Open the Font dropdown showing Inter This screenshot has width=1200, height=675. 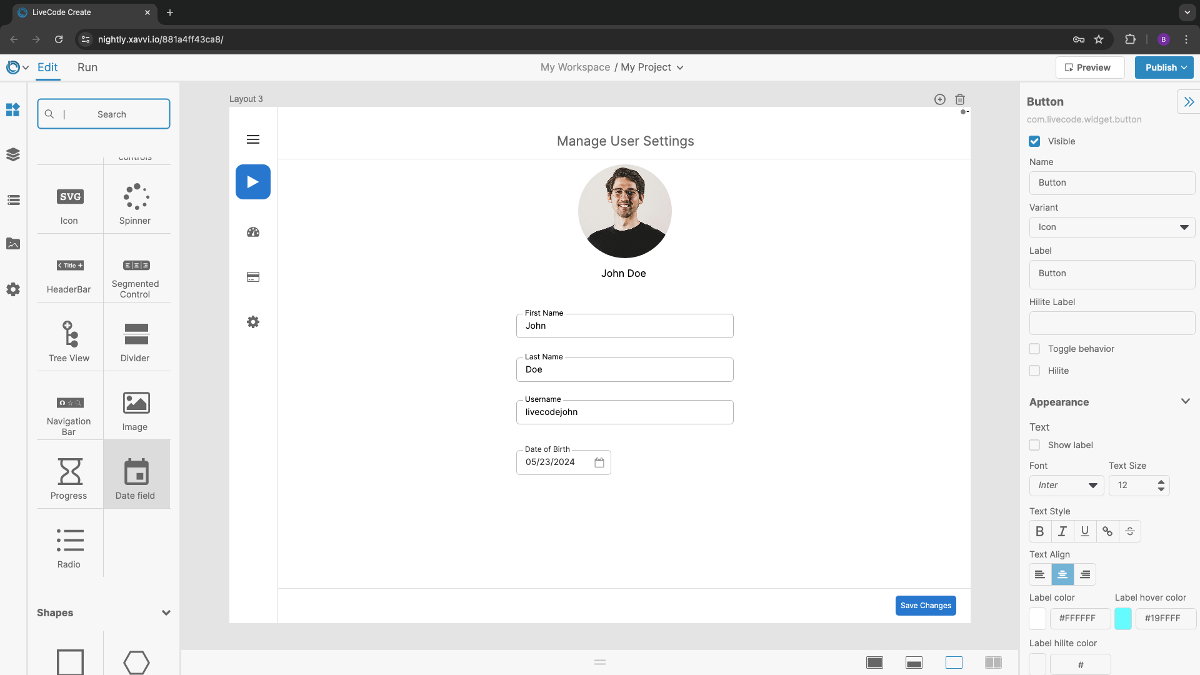pyautogui.click(x=1066, y=486)
